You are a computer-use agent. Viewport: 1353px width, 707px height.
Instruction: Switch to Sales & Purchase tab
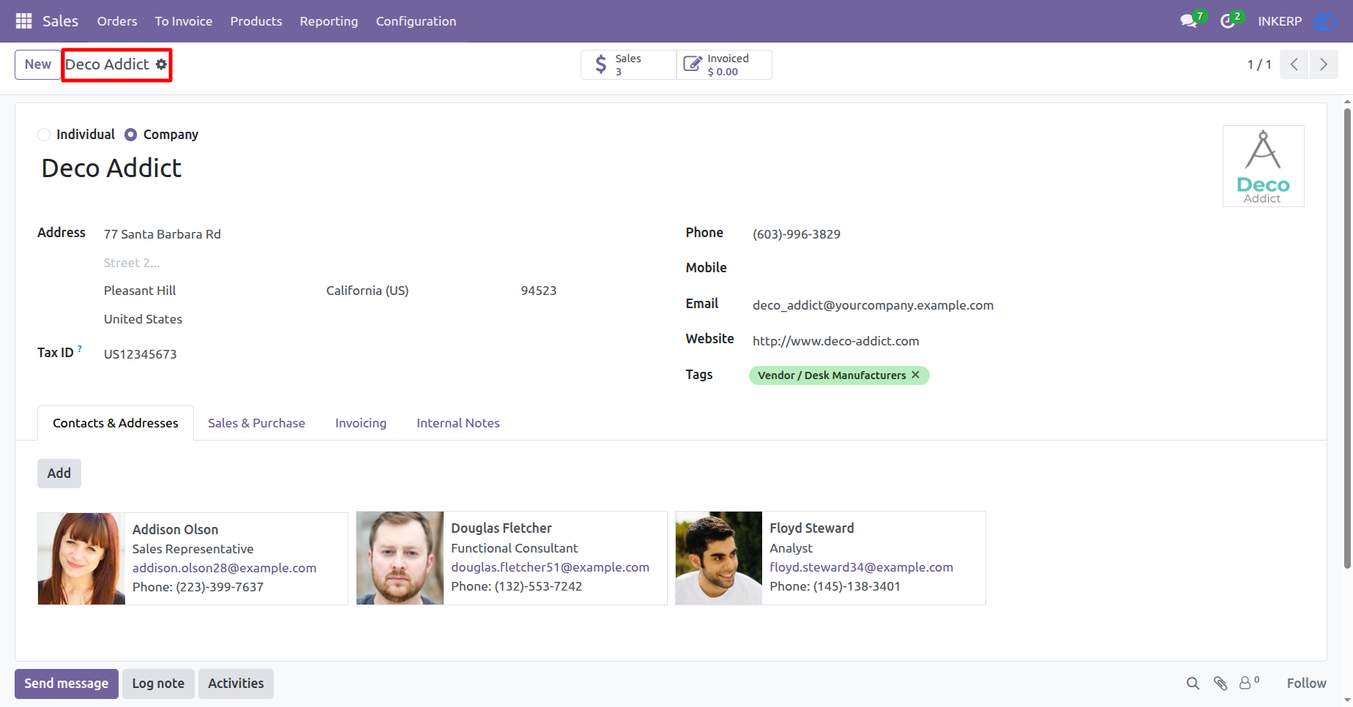coord(256,423)
